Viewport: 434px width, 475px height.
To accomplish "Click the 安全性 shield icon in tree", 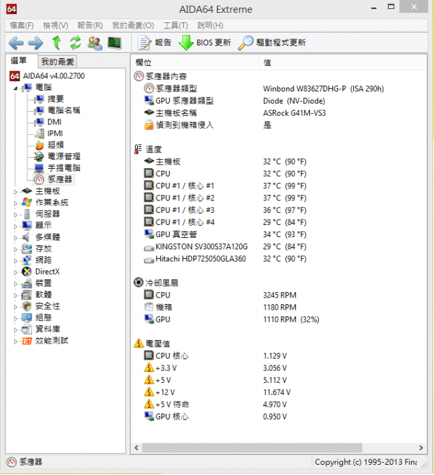I will pos(26,306).
